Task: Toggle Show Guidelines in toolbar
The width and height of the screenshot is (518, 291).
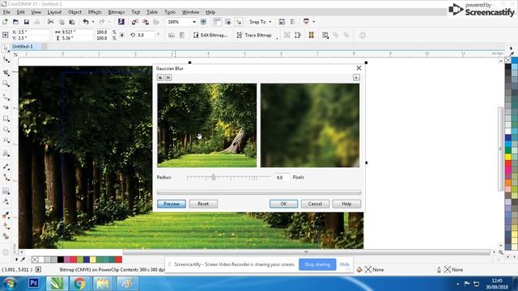Action: (x=239, y=22)
